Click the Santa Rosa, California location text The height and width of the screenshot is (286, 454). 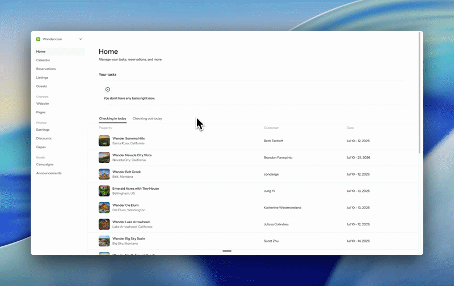(x=128, y=143)
